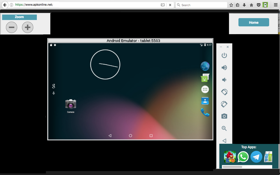Rotate the device orientation left
Screen dimensions: 280x175
(x=224, y=92)
